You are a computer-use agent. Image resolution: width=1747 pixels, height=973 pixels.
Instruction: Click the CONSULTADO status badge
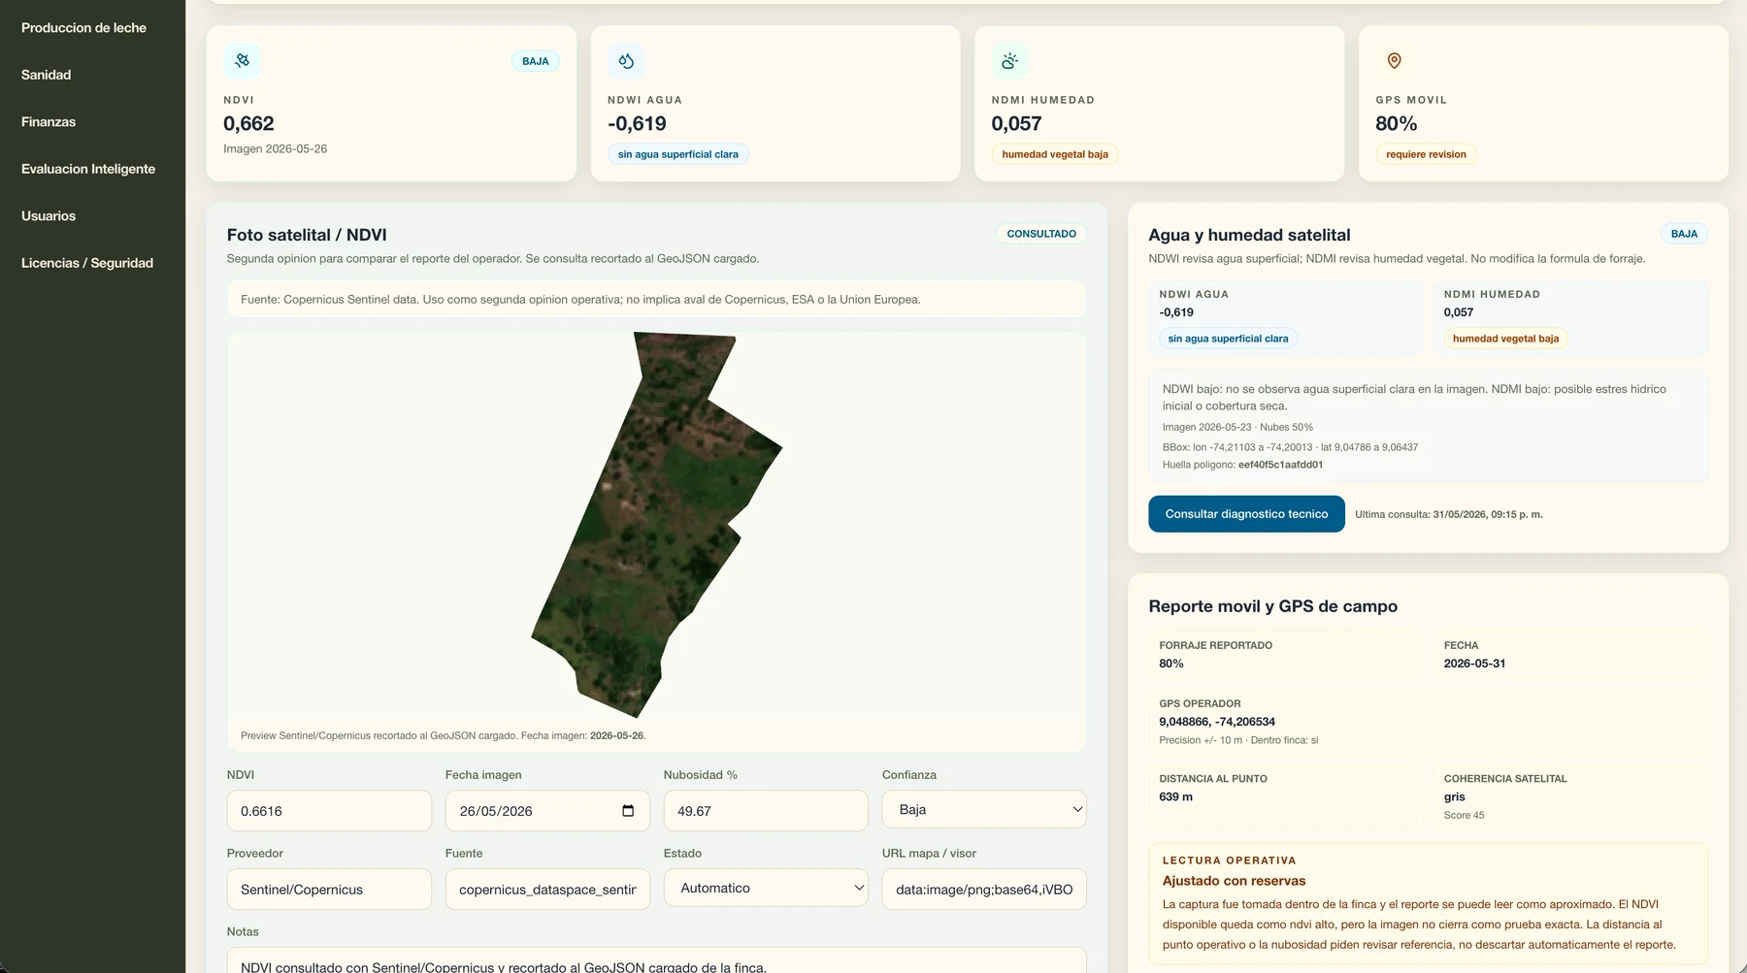click(x=1041, y=234)
